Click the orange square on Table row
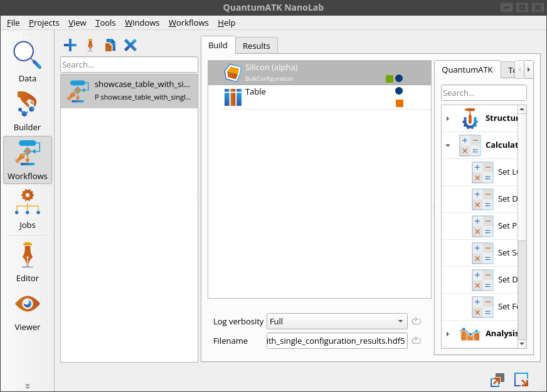 [x=400, y=103]
